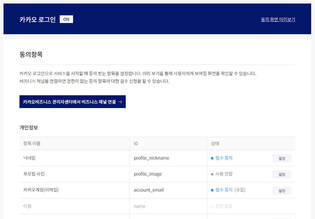Click 사용 안함 status for 프로필 사진
This screenshot has width=315, height=219.
click(x=221, y=174)
